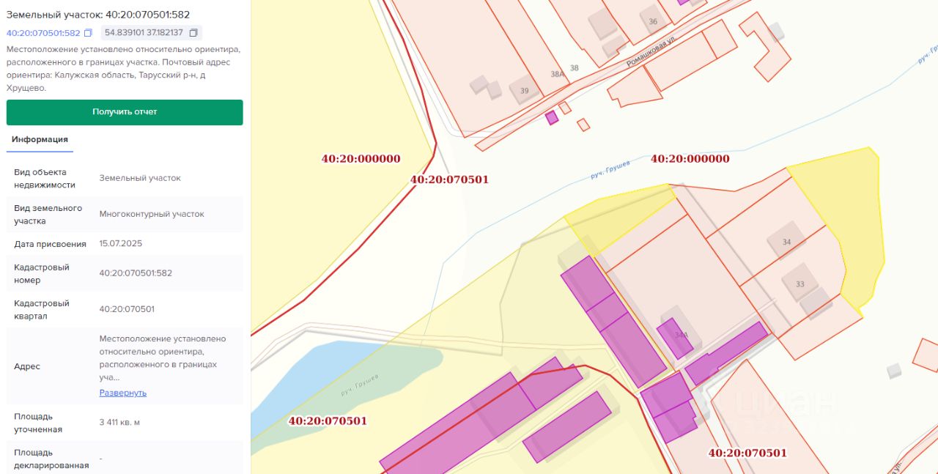Click the Многоконтурный участок value
Image resolution: width=938 pixels, height=474 pixels.
[152, 214]
